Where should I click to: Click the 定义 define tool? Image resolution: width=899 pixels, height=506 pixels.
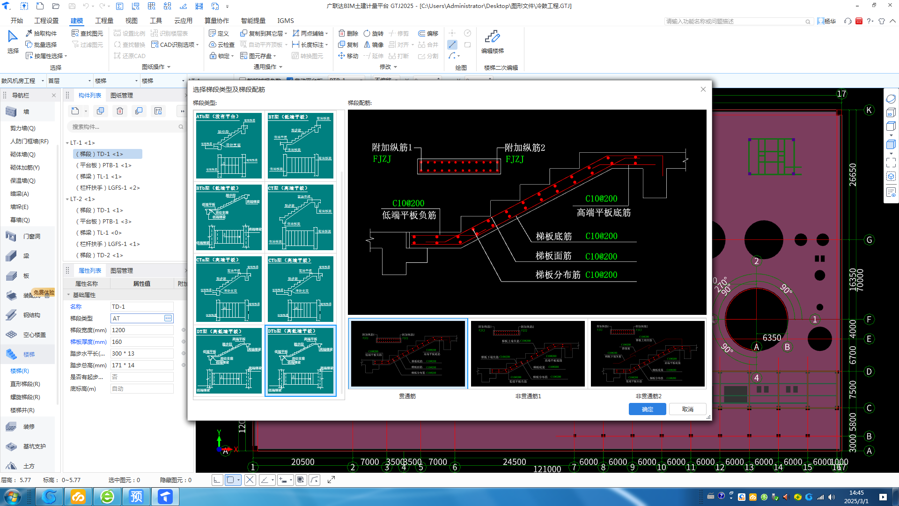coord(219,33)
